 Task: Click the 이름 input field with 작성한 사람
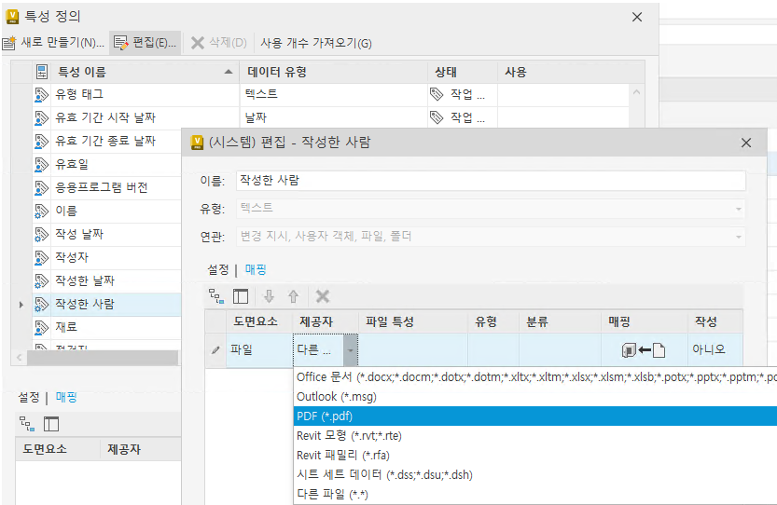coord(491,181)
